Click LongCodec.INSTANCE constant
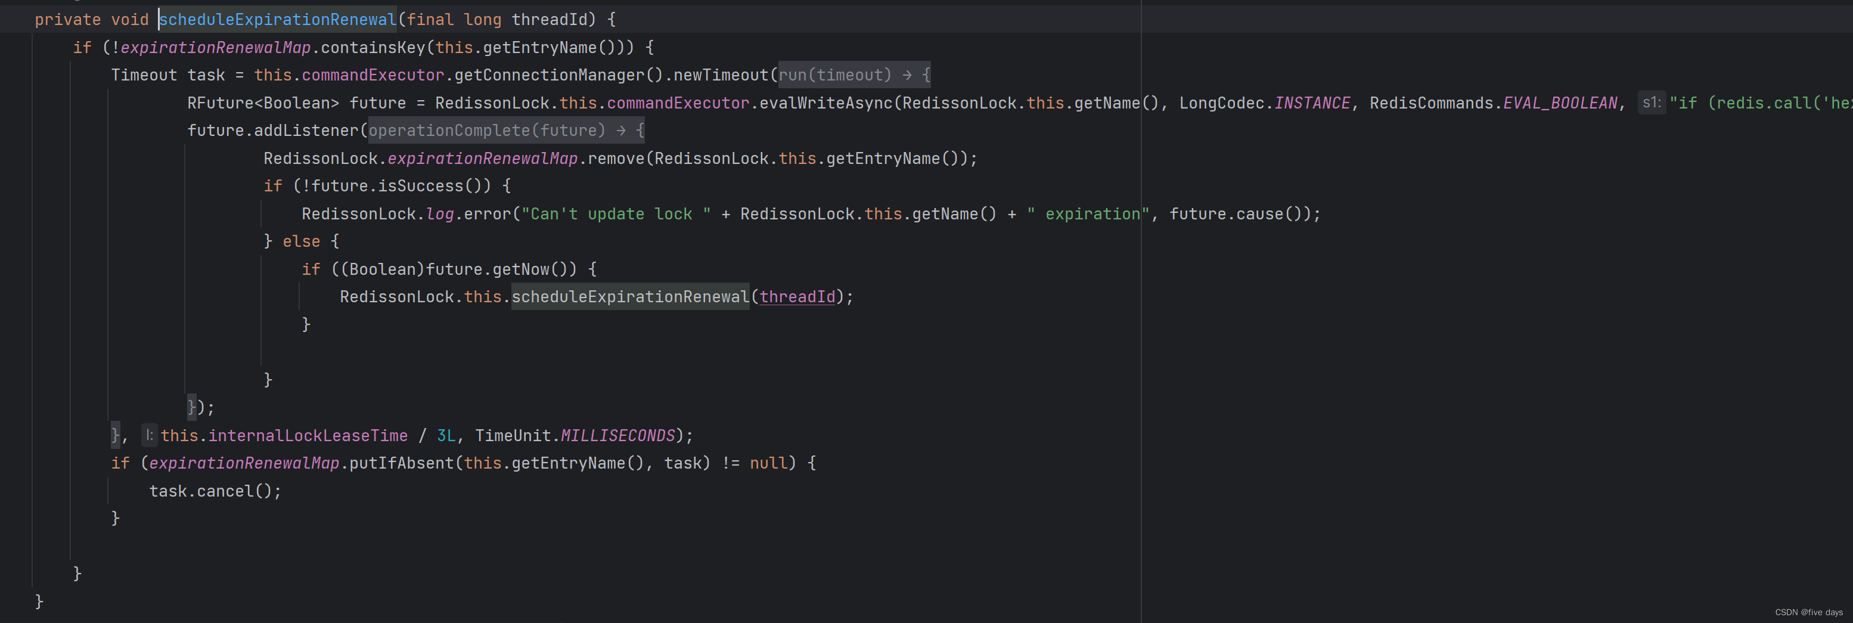 pyautogui.click(x=1265, y=103)
